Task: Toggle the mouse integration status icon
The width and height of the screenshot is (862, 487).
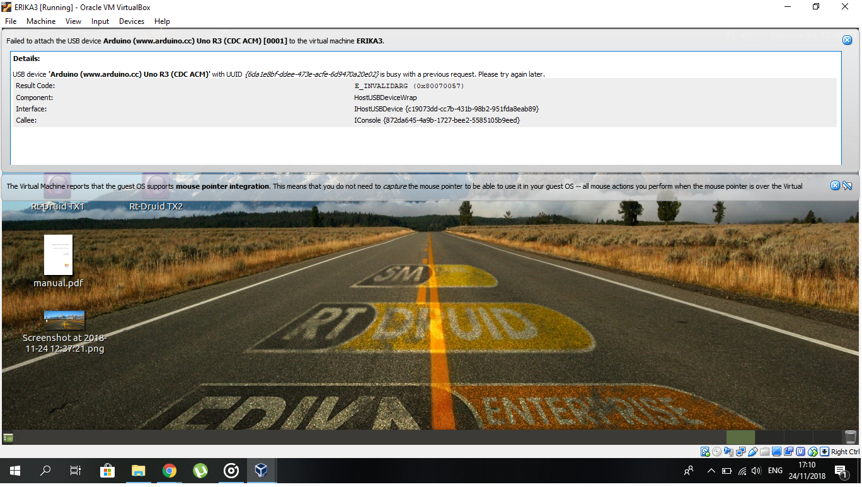Action: 813,452
